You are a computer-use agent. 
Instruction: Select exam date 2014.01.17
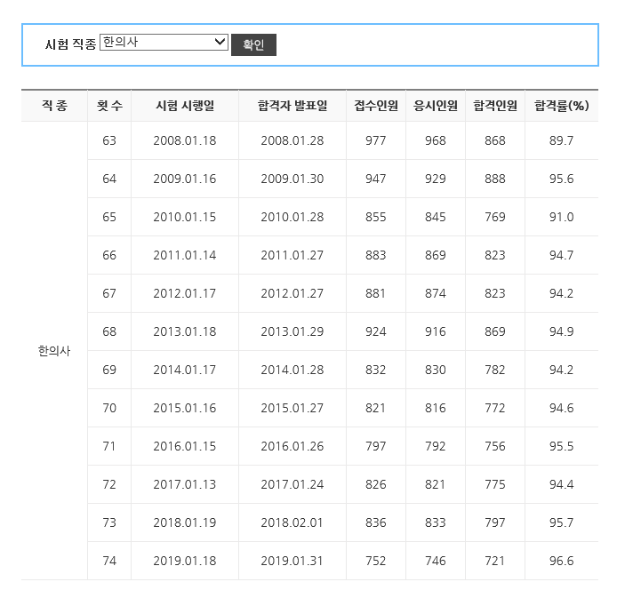185,370
